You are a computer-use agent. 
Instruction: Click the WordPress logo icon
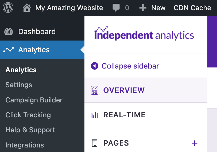point(8,8)
